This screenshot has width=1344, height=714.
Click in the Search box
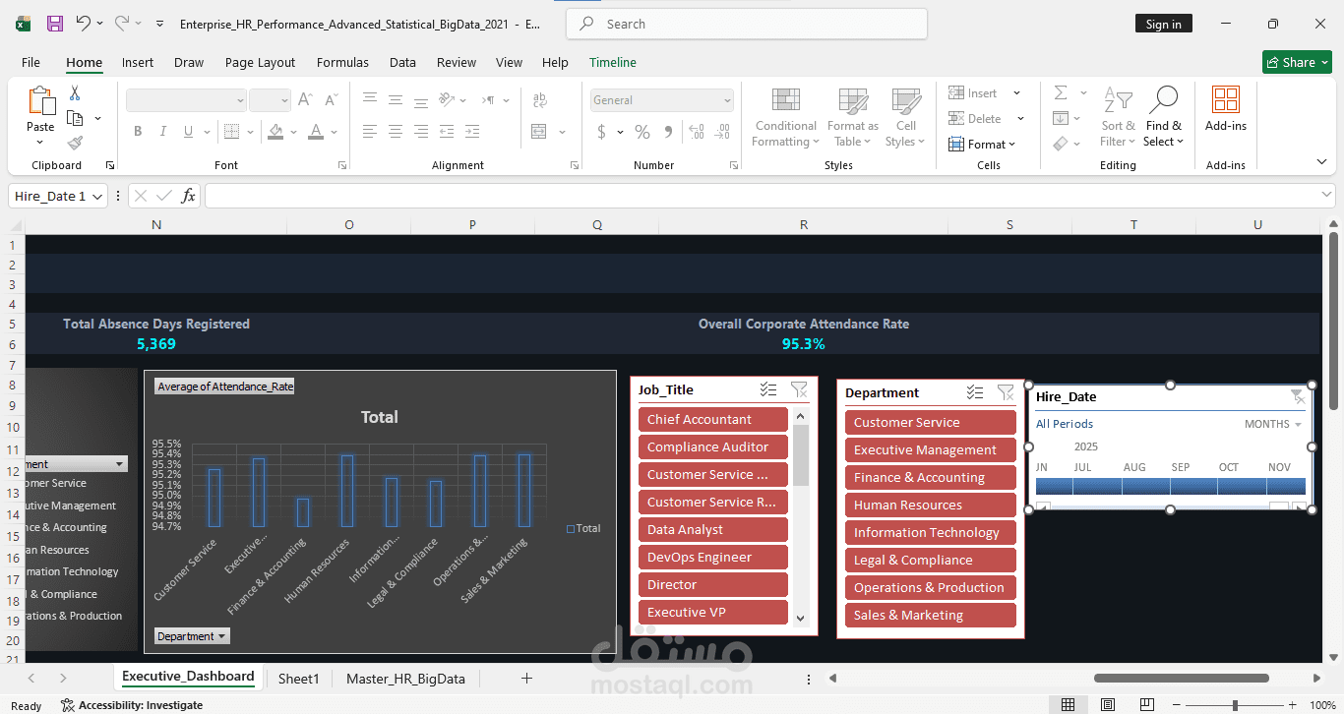[x=747, y=24]
